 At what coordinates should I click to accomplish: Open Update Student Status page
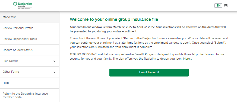pyautogui.click(x=30, y=50)
